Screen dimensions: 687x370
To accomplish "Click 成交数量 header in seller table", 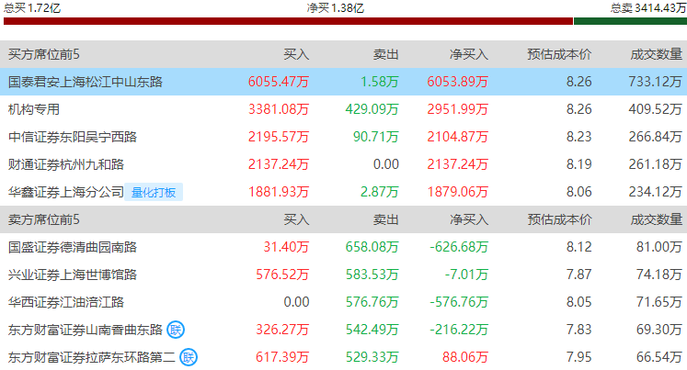I will point(657,219).
